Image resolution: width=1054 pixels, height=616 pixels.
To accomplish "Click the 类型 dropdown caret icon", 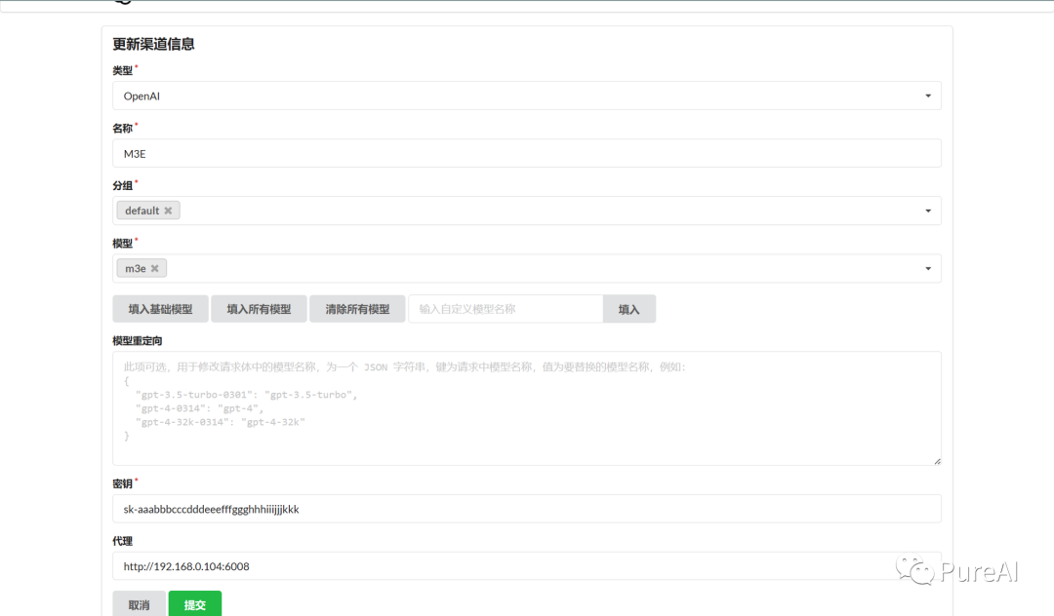I will [928, 96].
